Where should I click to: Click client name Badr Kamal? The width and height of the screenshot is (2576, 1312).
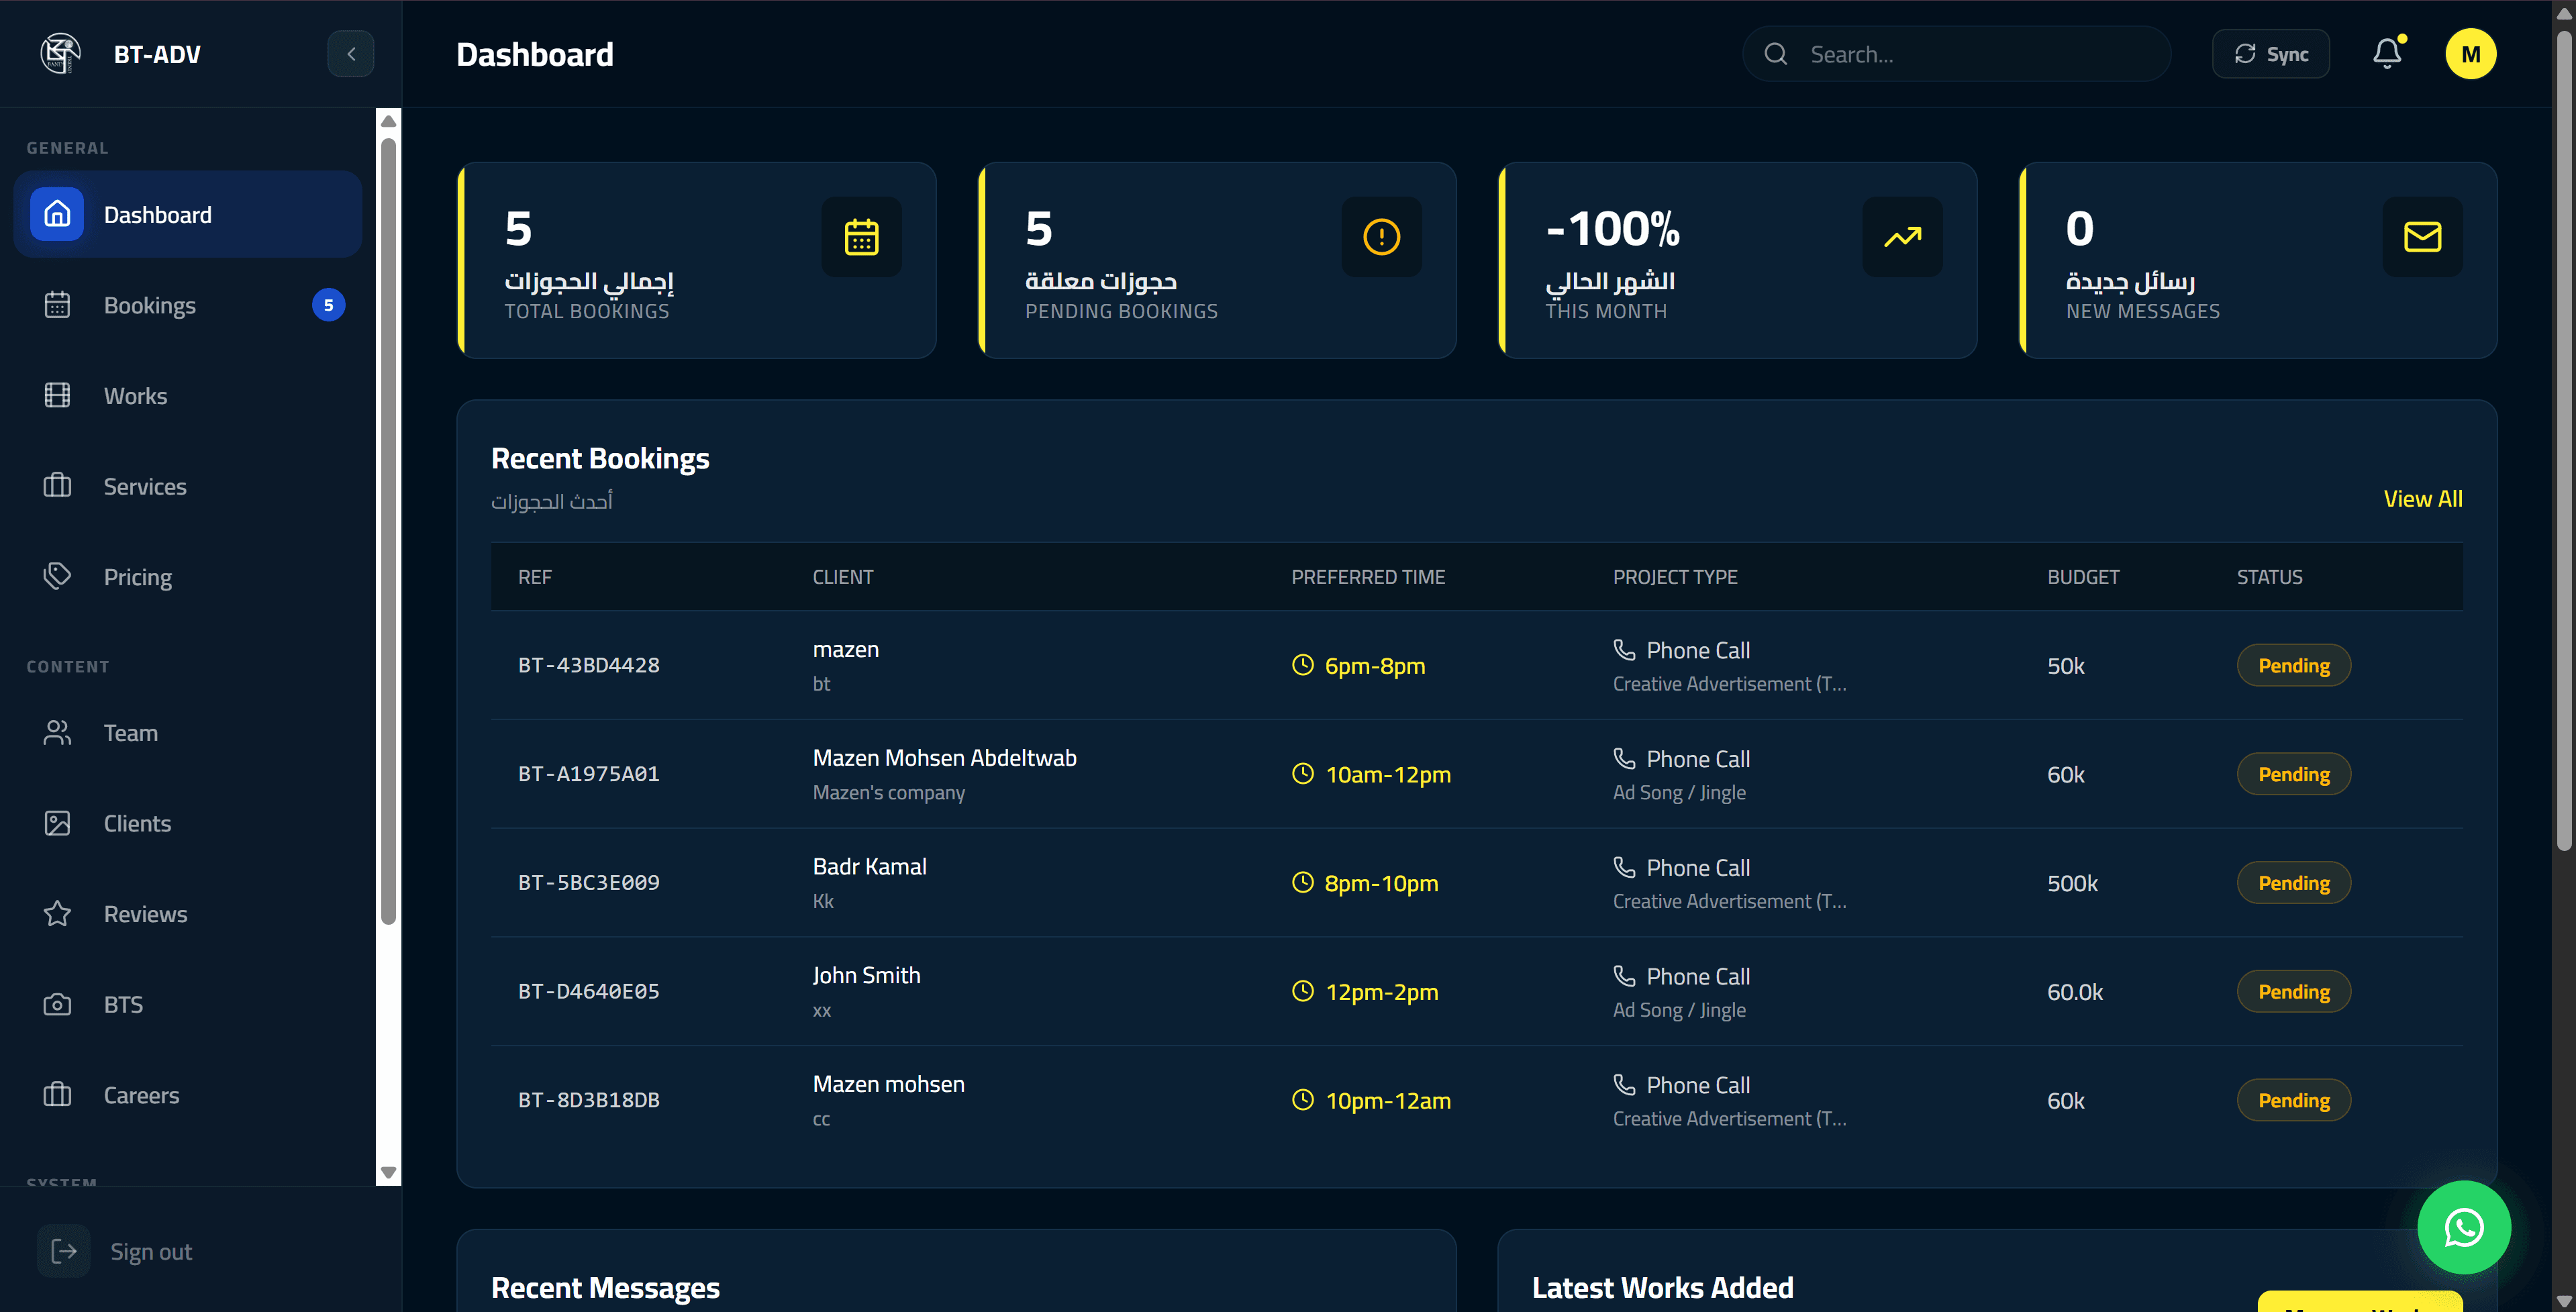[x=869, y=866]
